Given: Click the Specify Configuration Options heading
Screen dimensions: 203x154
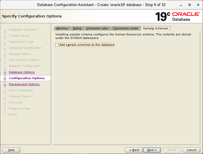Looking at the screenshot, I should [32, 16].
